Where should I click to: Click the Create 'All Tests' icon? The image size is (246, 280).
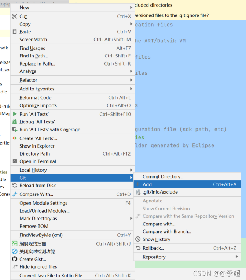tap(15, 138)
